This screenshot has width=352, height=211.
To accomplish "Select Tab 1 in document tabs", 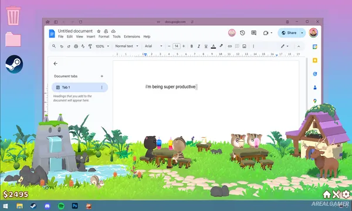I will pyautogui.click(x=80, y=87).
